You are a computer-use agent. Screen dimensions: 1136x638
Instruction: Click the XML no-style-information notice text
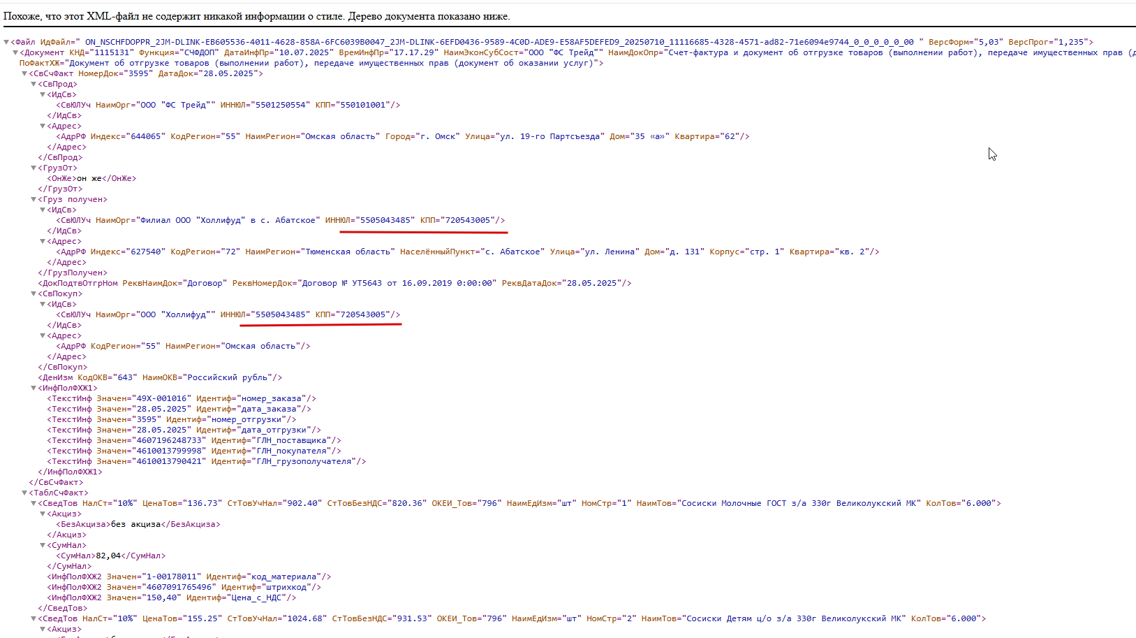coord(257,16)
